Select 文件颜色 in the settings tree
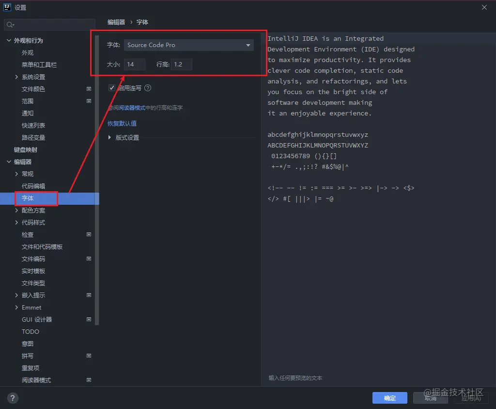The image size is (496, 409). 33,89
